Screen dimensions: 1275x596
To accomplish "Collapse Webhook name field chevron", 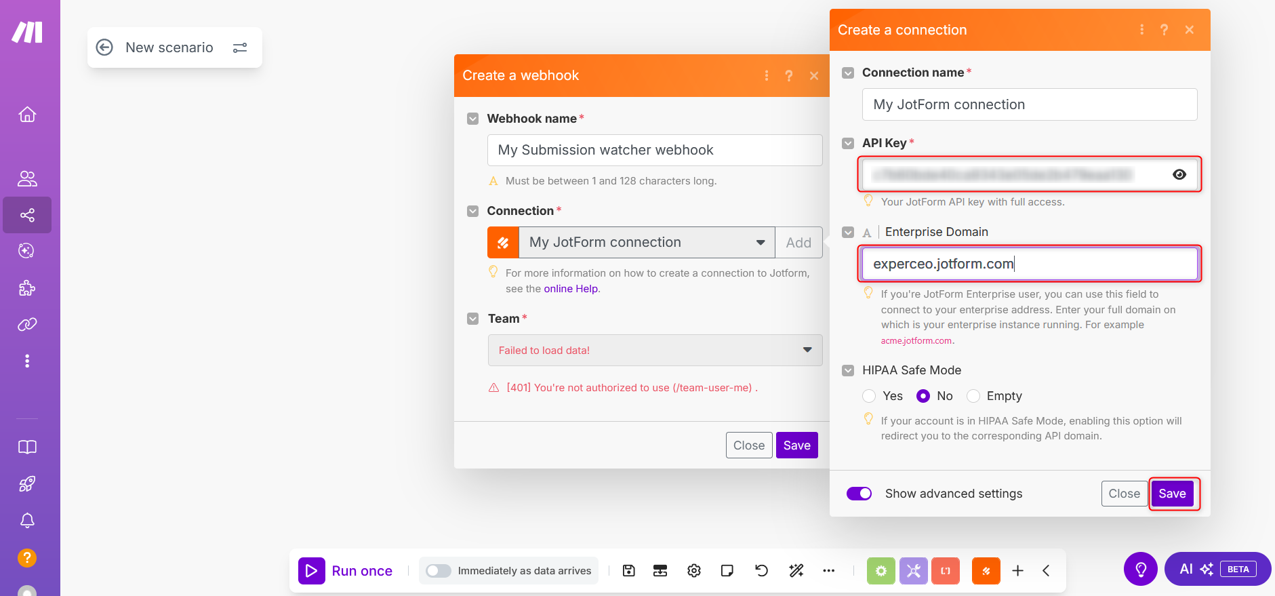I will tap(473, 119).
